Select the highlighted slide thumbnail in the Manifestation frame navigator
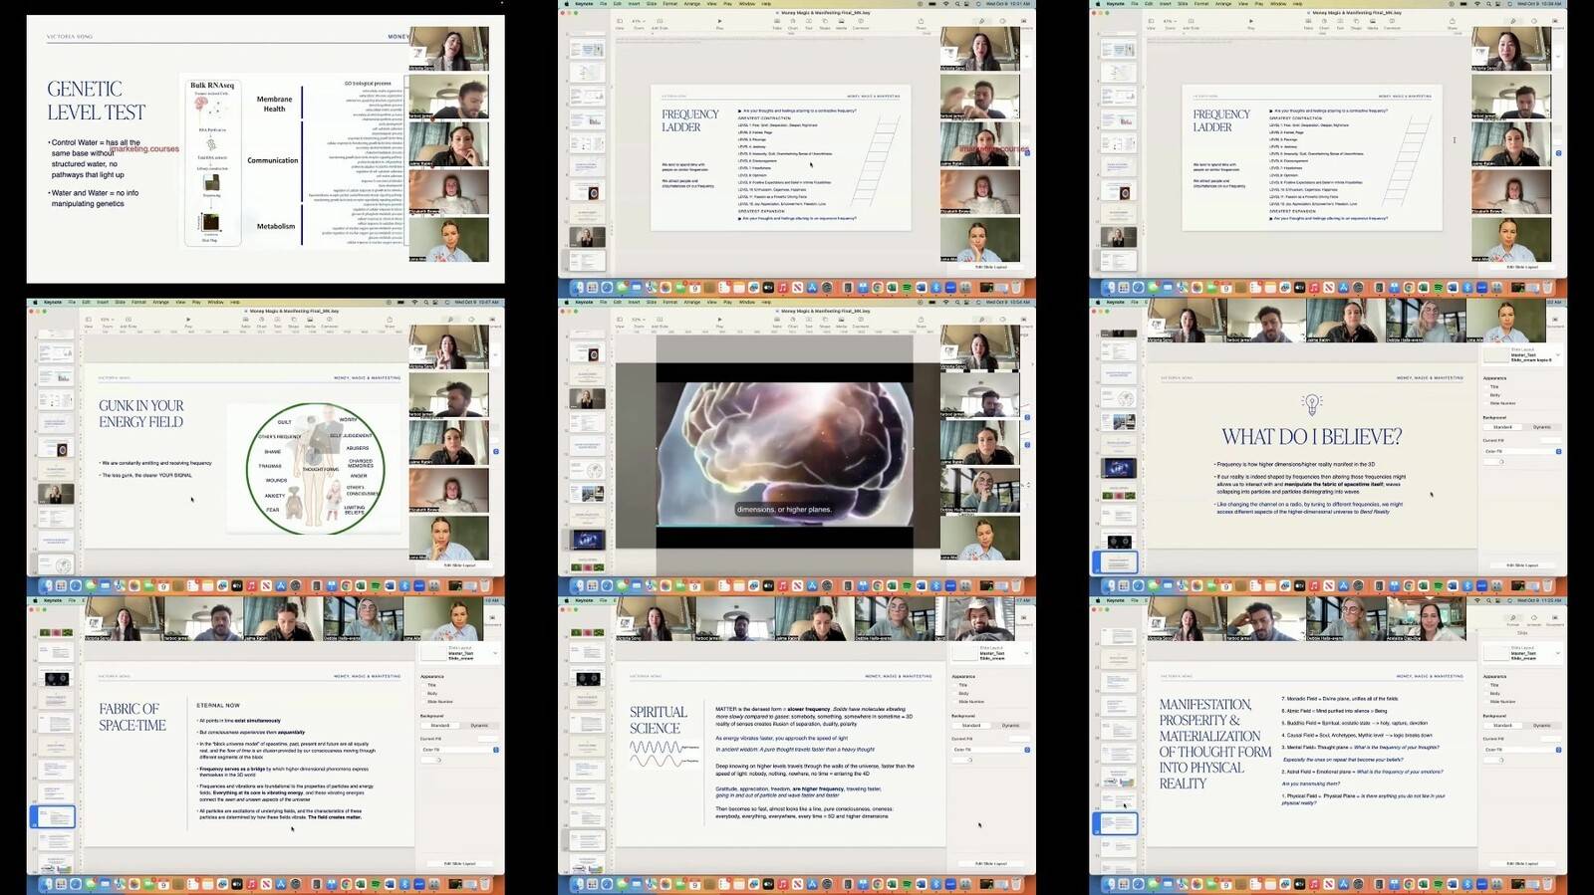The image size is (1594, 895). coord(1117,823)
